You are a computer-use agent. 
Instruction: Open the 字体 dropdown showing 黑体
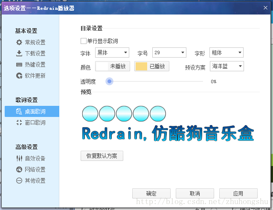[112, 52]
